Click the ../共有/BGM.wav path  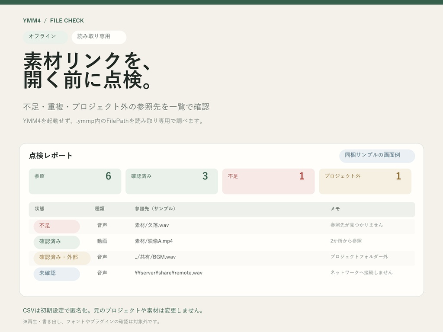point(155,257)
